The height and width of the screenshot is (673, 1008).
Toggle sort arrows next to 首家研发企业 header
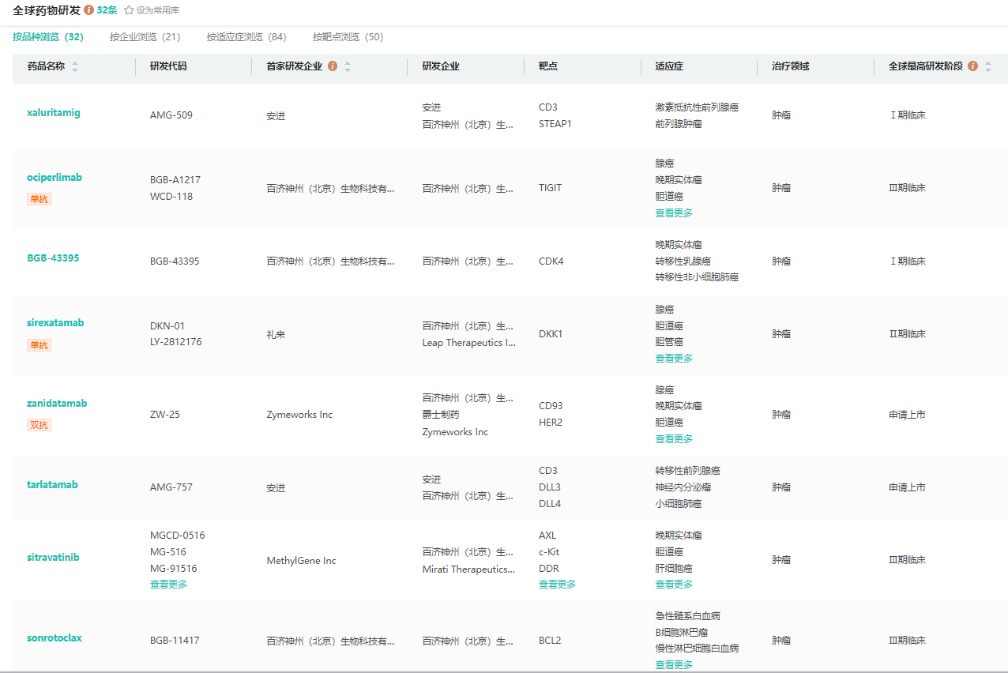tap(348, 66)
